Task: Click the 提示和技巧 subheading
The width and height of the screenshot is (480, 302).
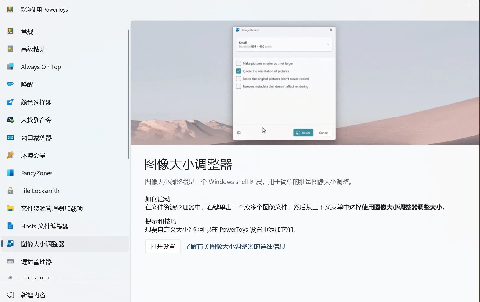Action: click(x=161, y=221)
